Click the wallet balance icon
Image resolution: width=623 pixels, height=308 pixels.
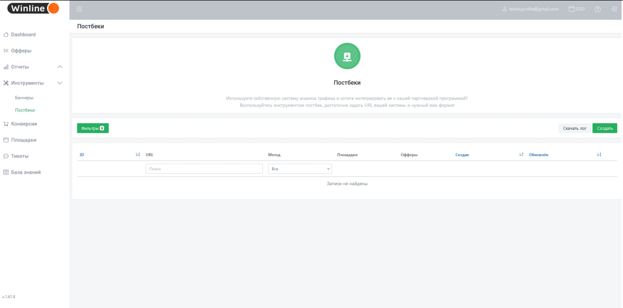click(x=572, y=9)
